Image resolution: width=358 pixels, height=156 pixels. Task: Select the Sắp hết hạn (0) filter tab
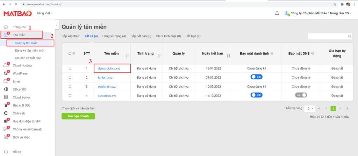coord(141,36)
